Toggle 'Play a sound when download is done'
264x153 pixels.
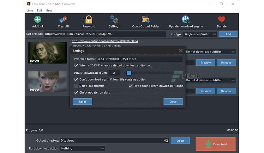coord(130,86)
